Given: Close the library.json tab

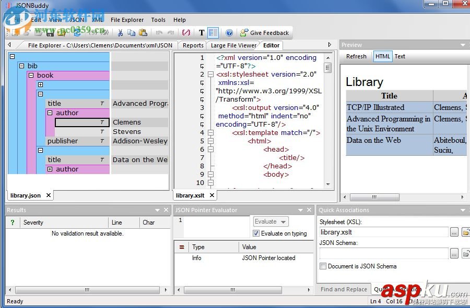Looking at the screenshot, I should (x=48, y=195).
